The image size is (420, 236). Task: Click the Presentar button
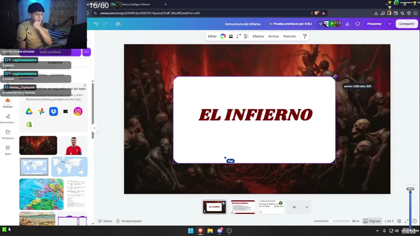point(374,24)
